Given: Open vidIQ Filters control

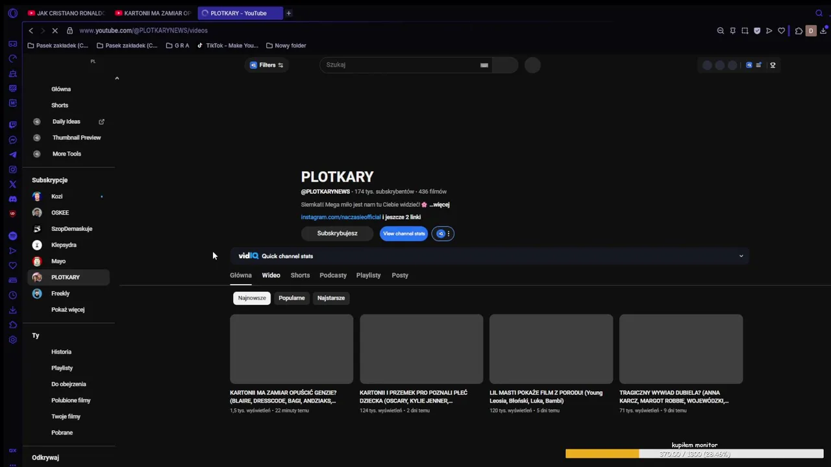Looking at the screenshot, I should click(x=267, y=65).
